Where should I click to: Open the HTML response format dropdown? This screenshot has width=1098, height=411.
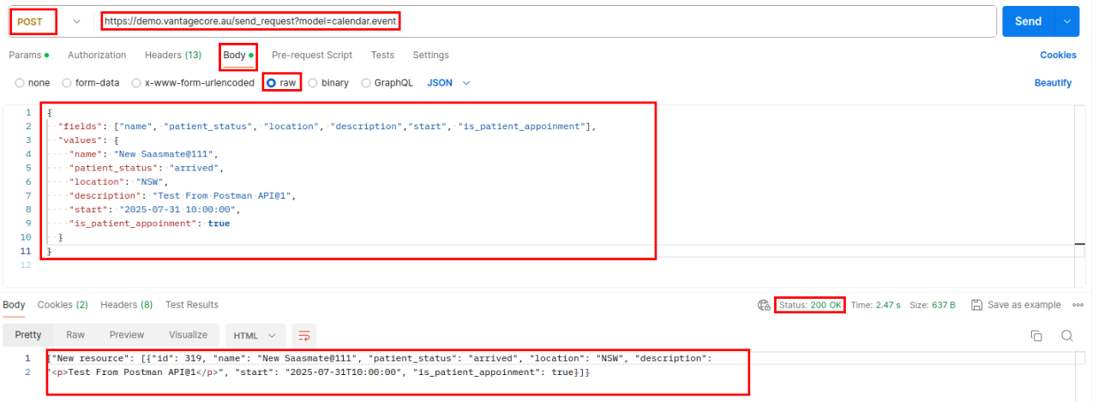point(255,336)
